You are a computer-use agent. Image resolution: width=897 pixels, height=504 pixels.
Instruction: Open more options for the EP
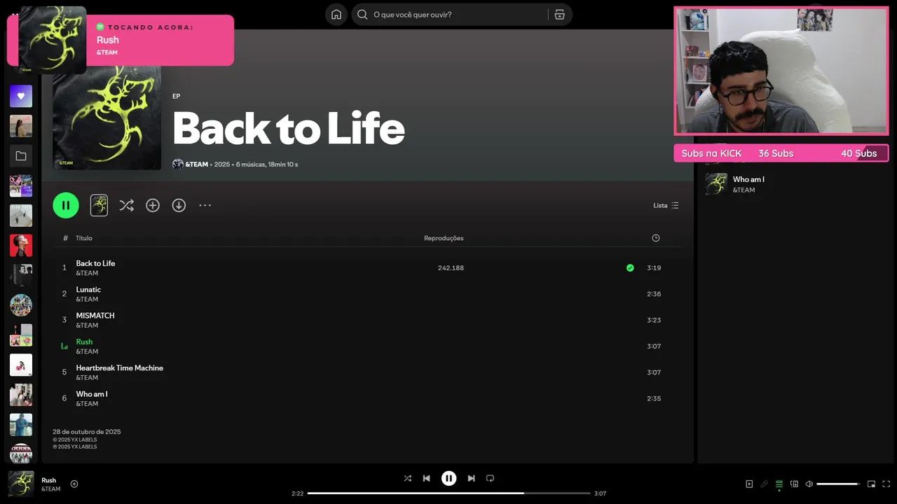click(205, 205)
